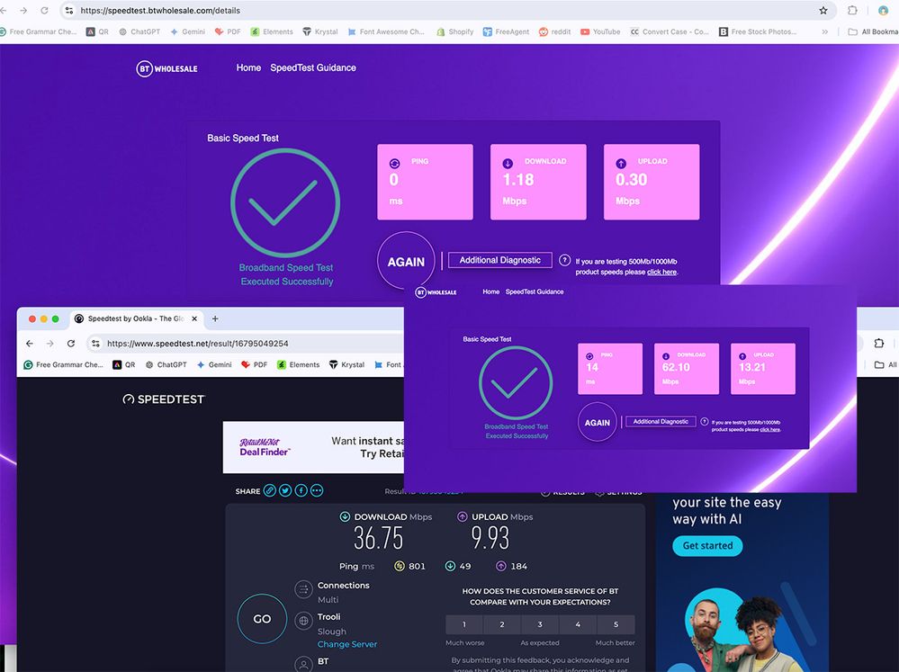The image size is (899, 672).
Task: Open the All Bookmarks folder
Action: [x=871, y=31]
